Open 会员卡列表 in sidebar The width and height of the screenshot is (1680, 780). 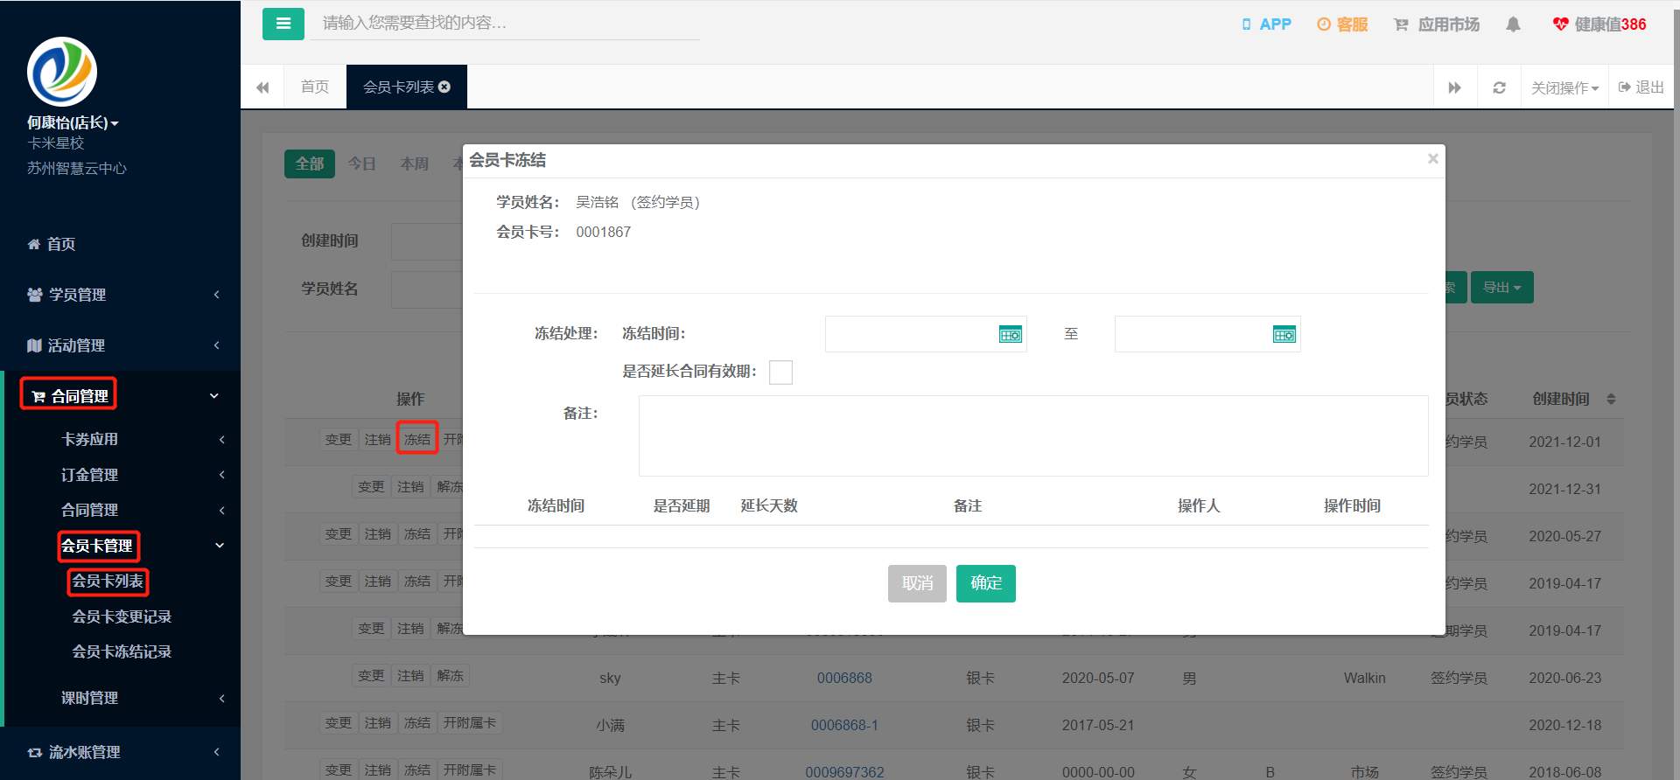pos(108,581)
